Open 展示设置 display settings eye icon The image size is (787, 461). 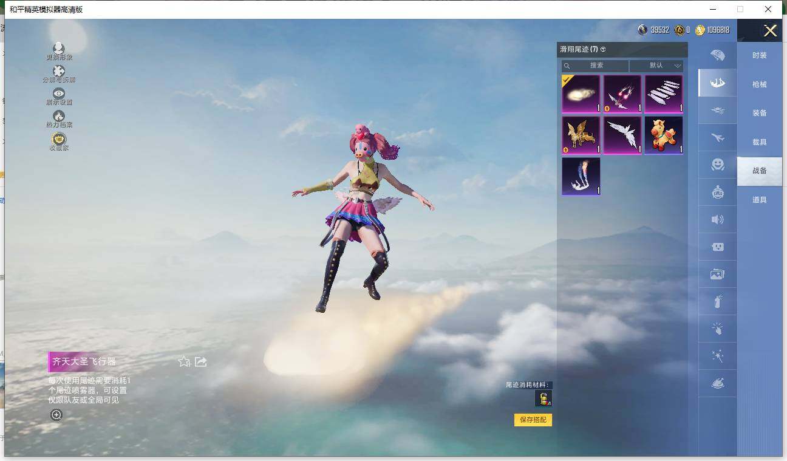coord(59,93)
